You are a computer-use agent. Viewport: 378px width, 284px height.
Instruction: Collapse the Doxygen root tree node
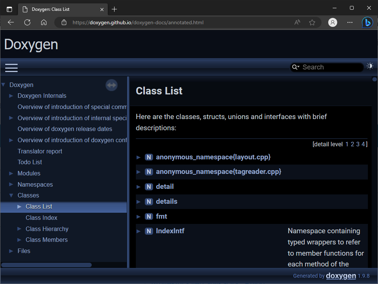3,85
